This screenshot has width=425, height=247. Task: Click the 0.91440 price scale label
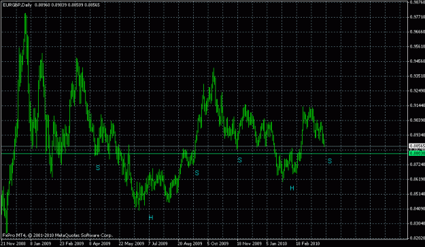[x=418, y=105]
